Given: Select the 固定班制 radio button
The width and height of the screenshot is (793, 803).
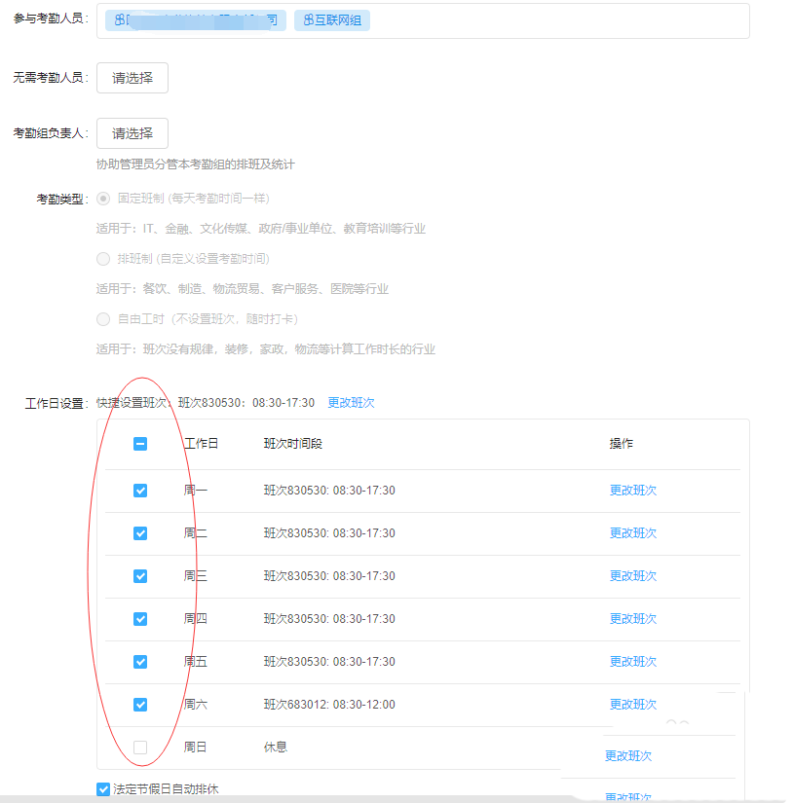Looking at the screenshot, I should point(103,201).
